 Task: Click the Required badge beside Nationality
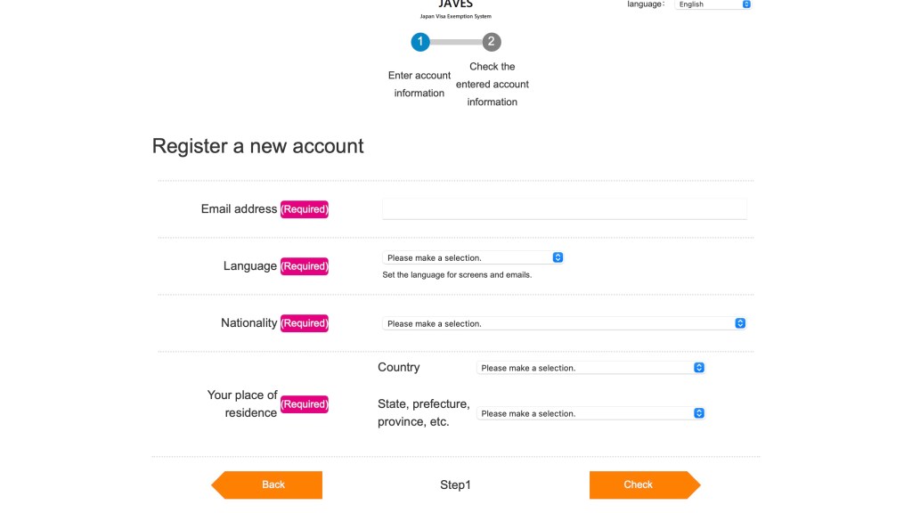305,323
